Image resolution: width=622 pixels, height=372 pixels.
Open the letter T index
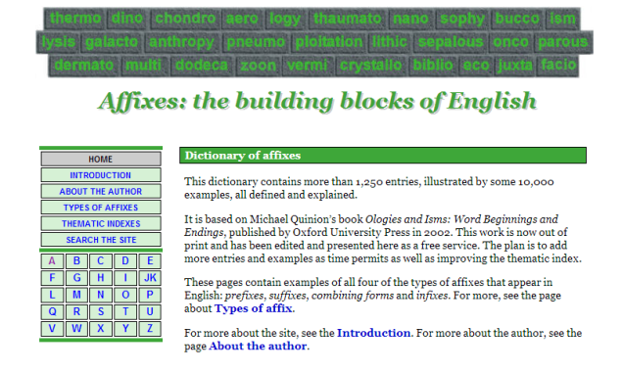pyautogui.click(x=125, y=311)
